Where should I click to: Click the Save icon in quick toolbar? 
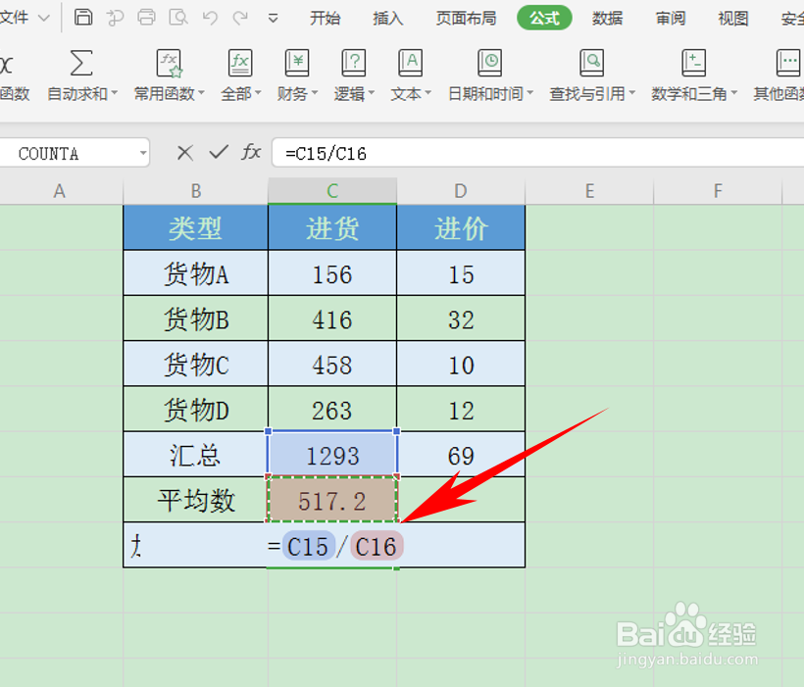tap(83, 18)
